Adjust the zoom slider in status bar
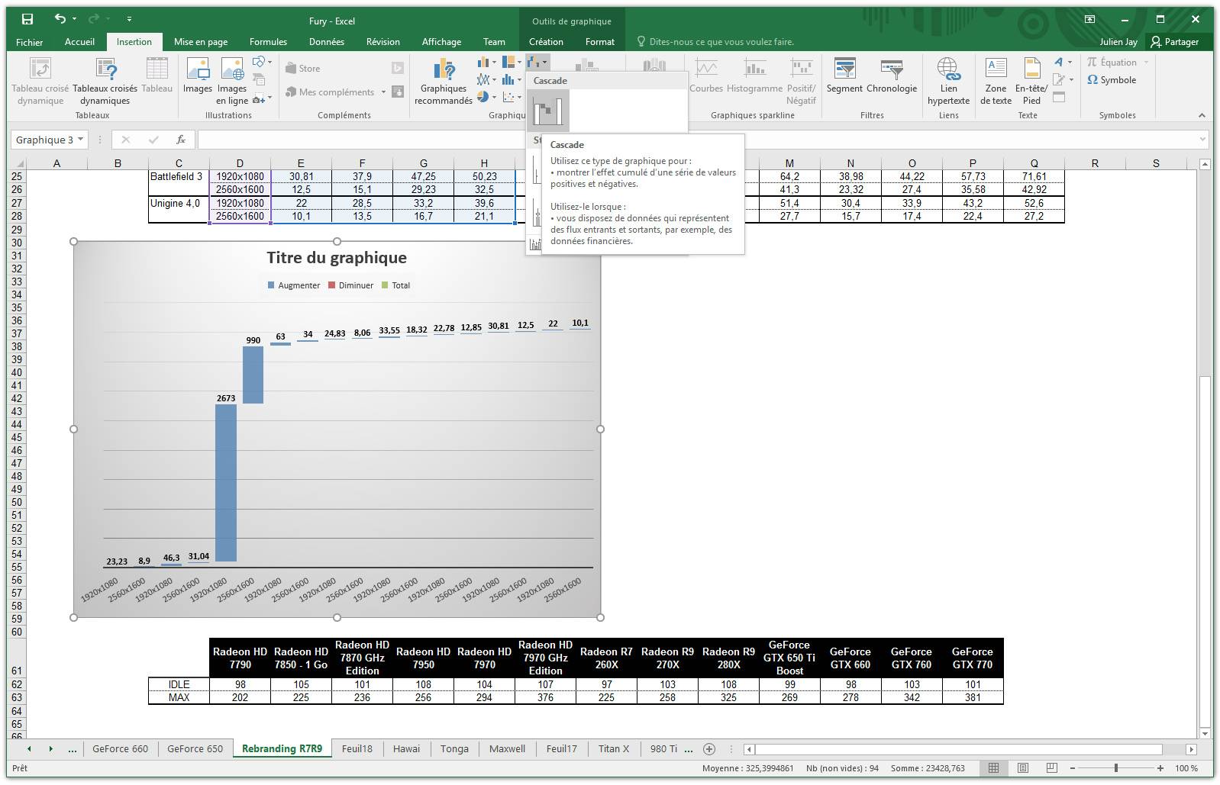Screen dimensions: 1220x785 point(1115,768)
